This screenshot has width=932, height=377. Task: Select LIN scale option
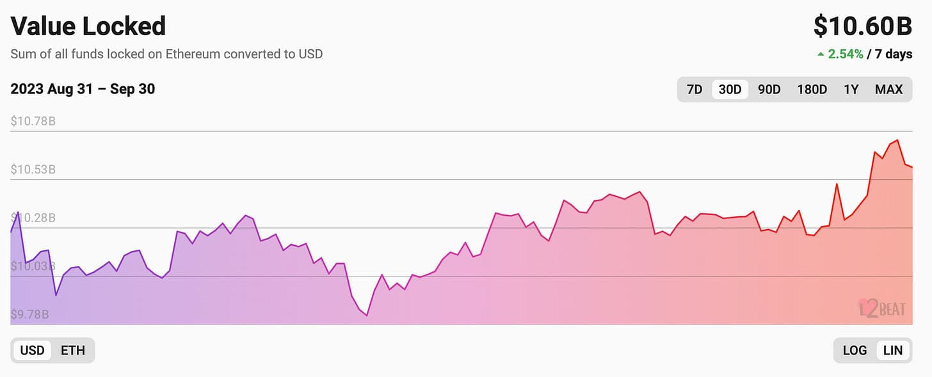coord(892,350)
